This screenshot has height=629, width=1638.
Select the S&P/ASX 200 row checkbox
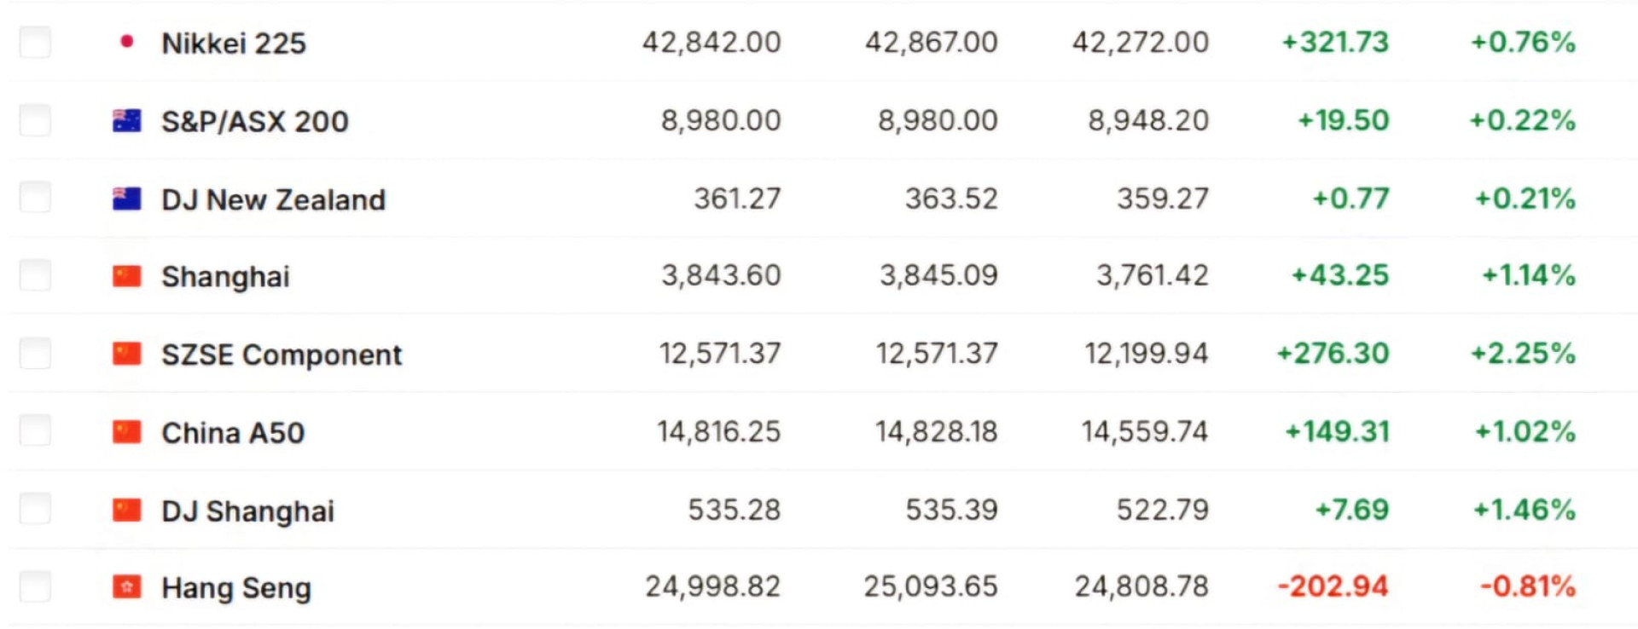click(35, 120)
